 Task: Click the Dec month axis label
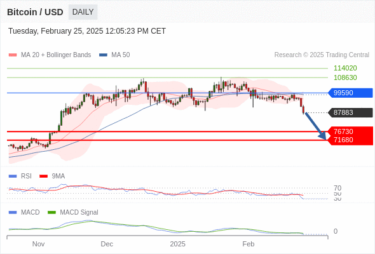point(107,244)
